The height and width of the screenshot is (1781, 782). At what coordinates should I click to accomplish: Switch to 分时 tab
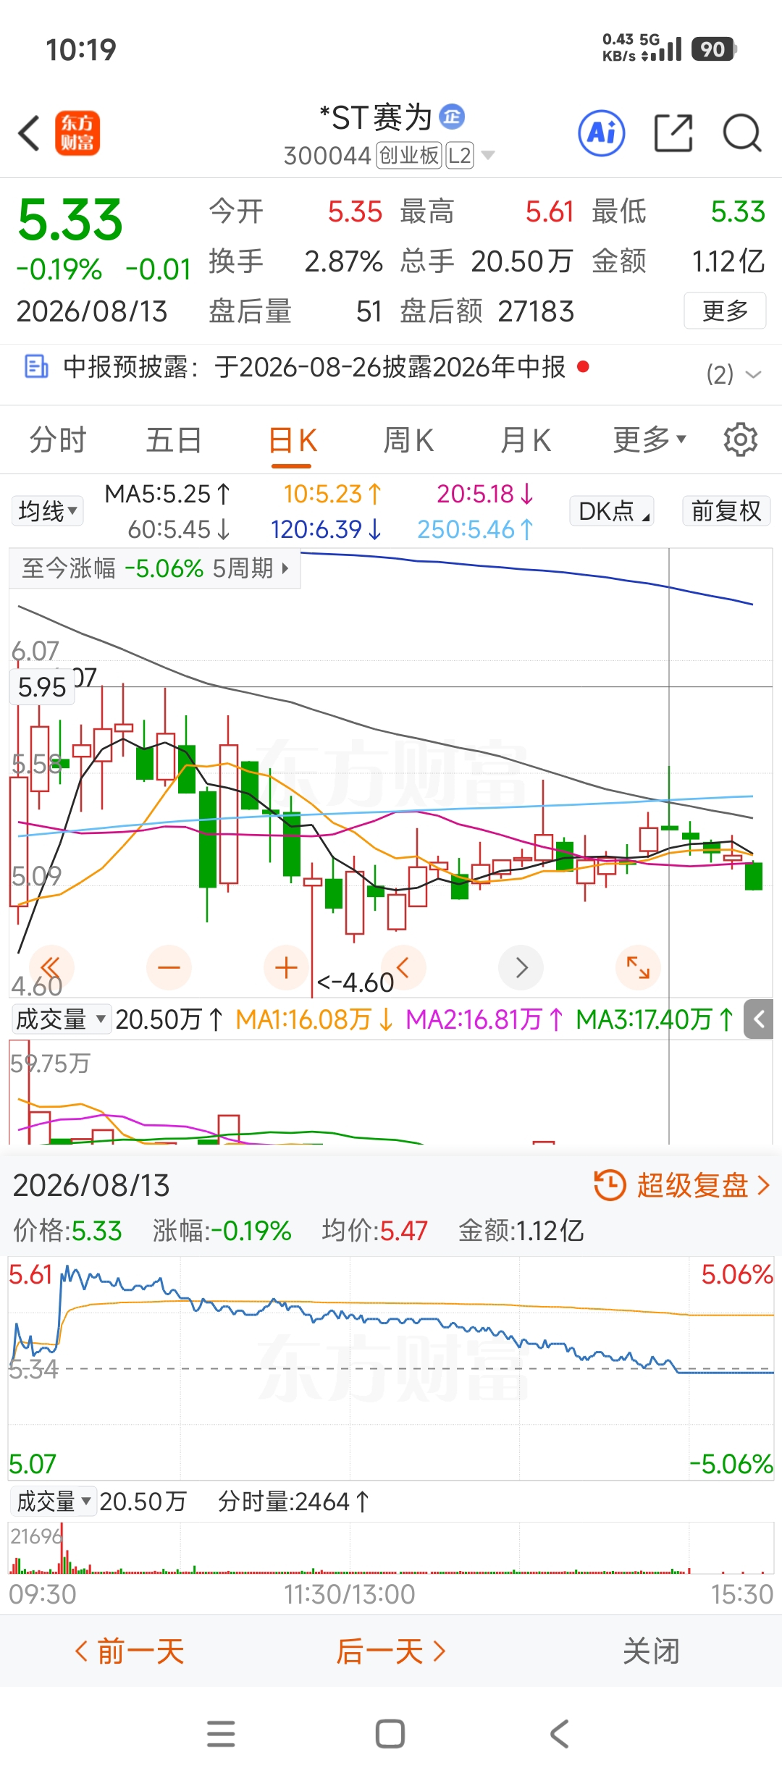[x=58, y=439]
